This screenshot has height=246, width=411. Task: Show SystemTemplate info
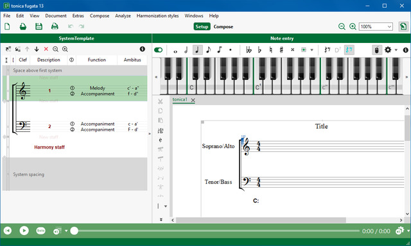pos(143,49)
